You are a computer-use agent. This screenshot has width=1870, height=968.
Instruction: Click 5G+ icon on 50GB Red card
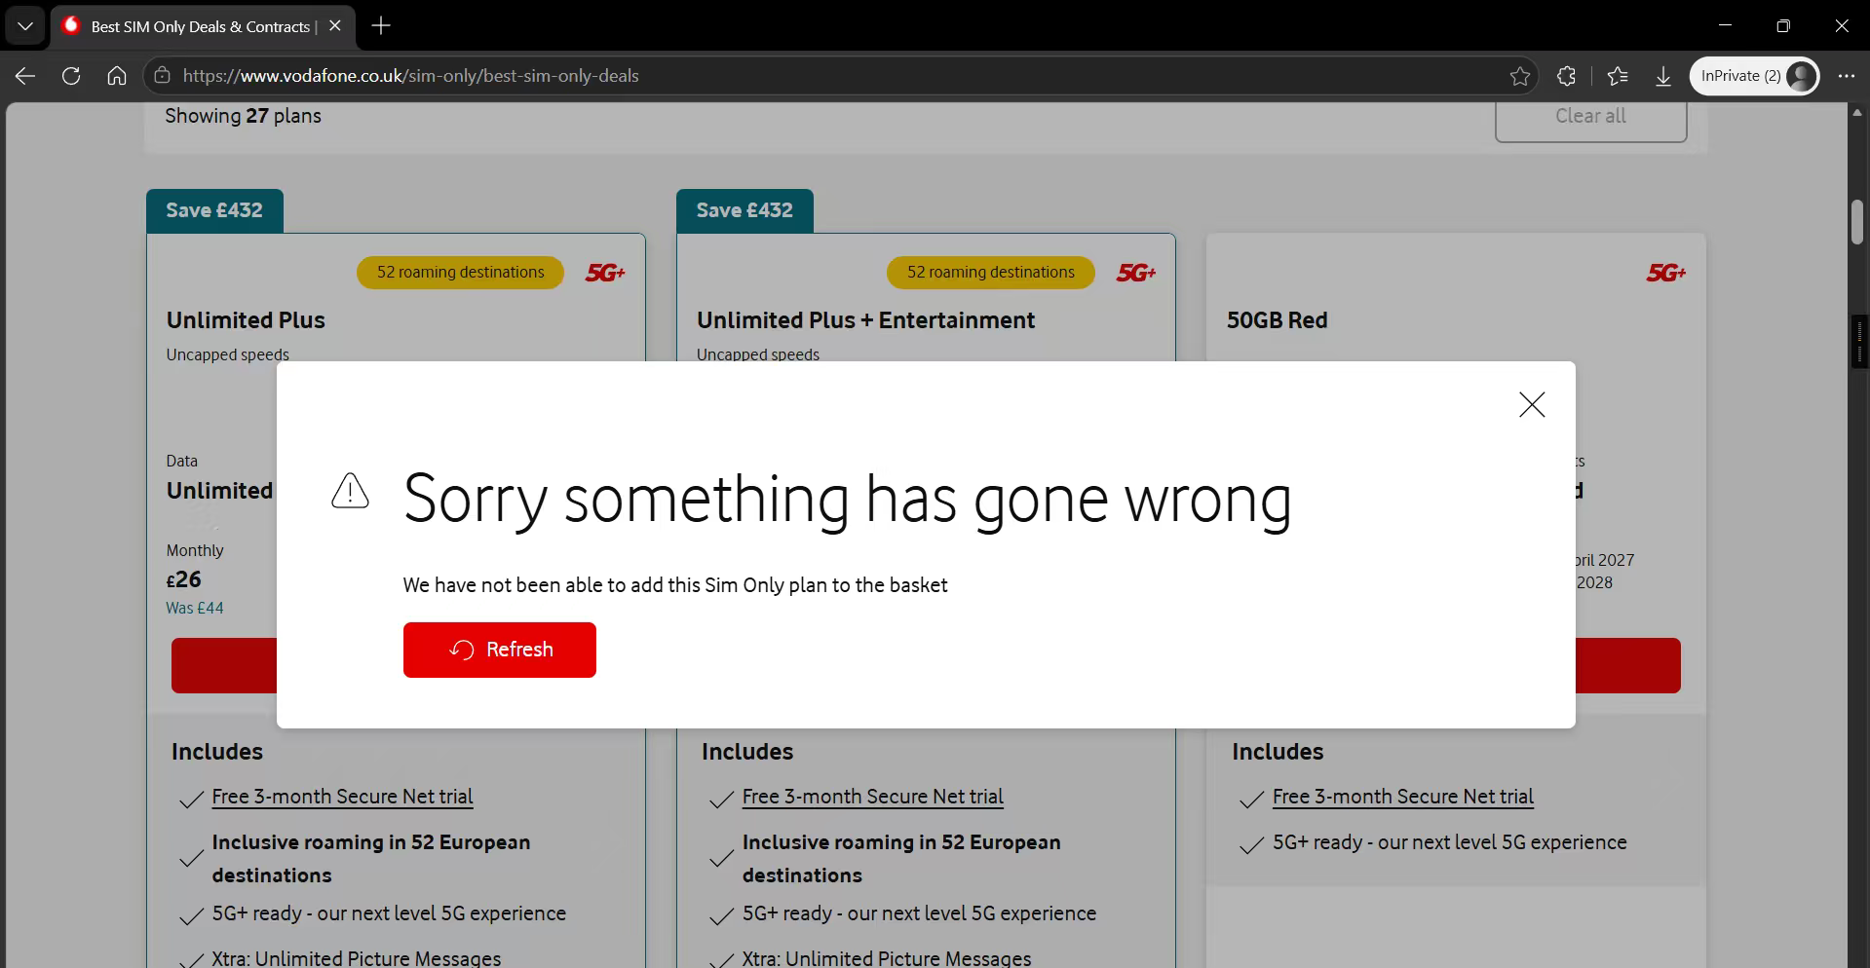pos(1666,273)
